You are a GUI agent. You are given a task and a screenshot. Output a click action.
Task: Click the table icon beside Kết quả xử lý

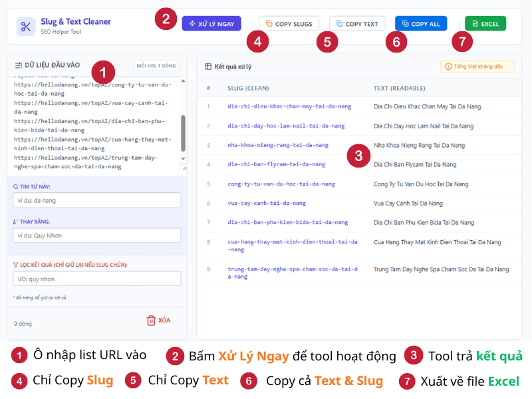pyautogui.click(x=208, y=66)
